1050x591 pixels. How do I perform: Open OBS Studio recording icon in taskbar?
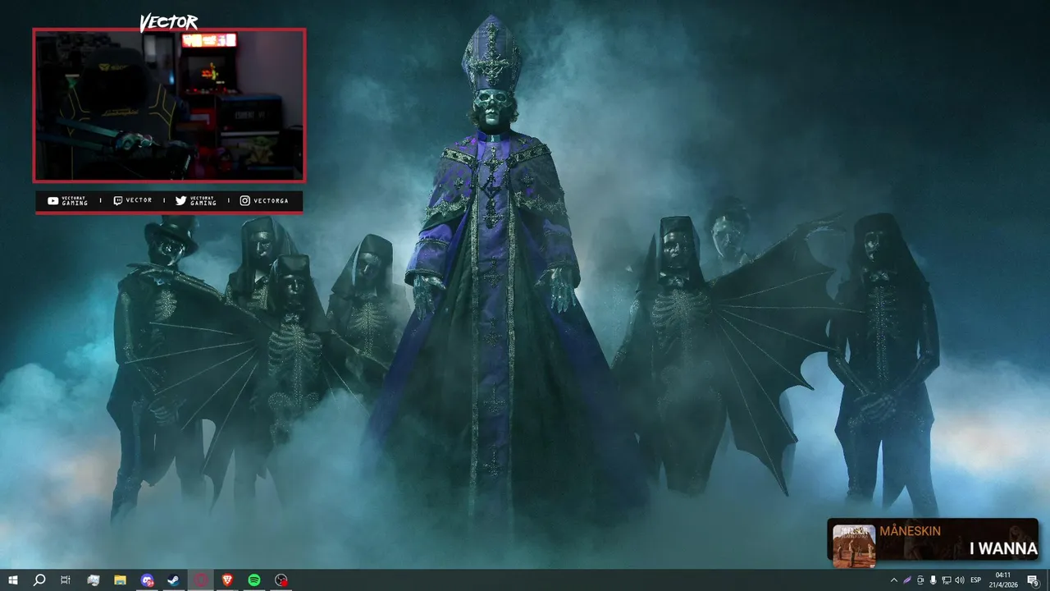(x=281, y=580)
